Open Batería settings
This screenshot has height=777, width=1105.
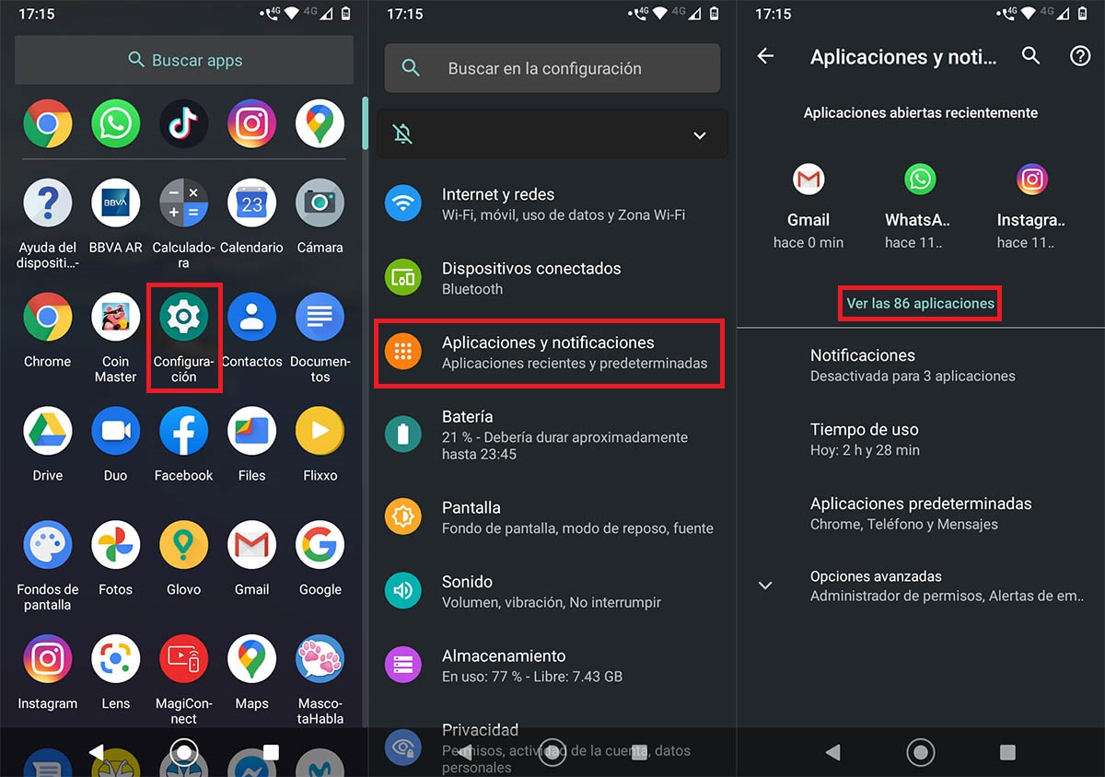(x=552, y=435)
